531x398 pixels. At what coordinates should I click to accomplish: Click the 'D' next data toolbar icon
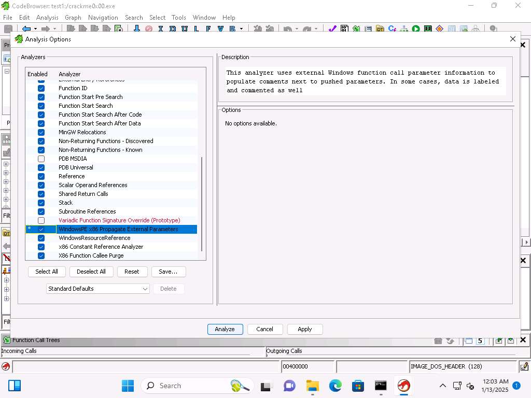click(x=172, y=29)
